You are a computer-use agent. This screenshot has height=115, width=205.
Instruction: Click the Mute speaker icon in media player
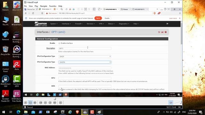(171, 103)
